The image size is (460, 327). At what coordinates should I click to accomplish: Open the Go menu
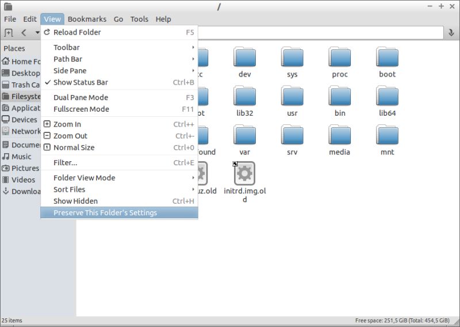pyautogui.click(x=118, y=19)
